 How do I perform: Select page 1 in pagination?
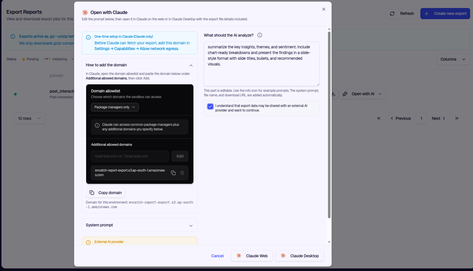pos(421,118)
